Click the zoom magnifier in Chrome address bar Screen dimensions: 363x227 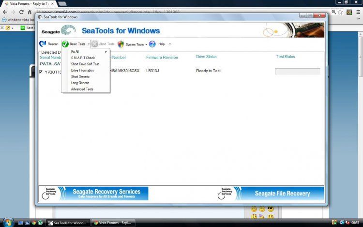pos(333,12)
